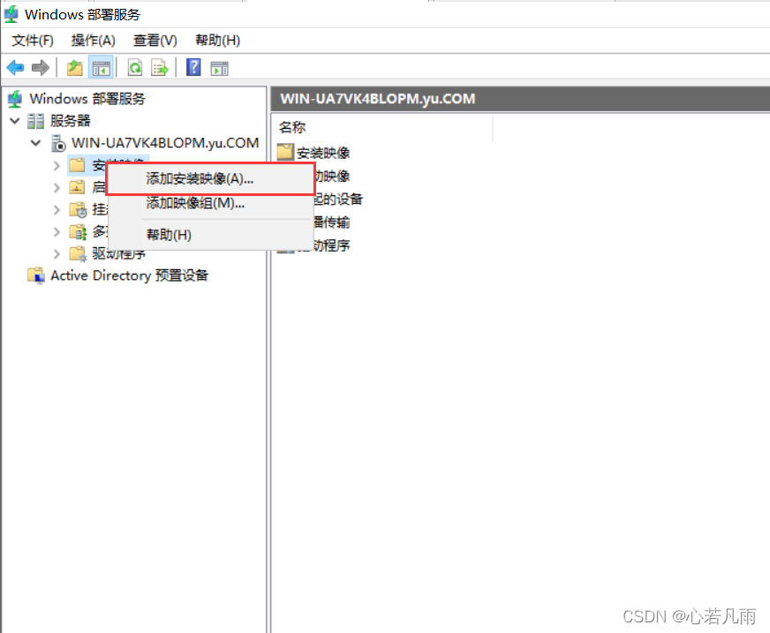Viewport: 770px width, 633px height.
Task: Open the 操作(A) menu
Action: click(94, 41)
